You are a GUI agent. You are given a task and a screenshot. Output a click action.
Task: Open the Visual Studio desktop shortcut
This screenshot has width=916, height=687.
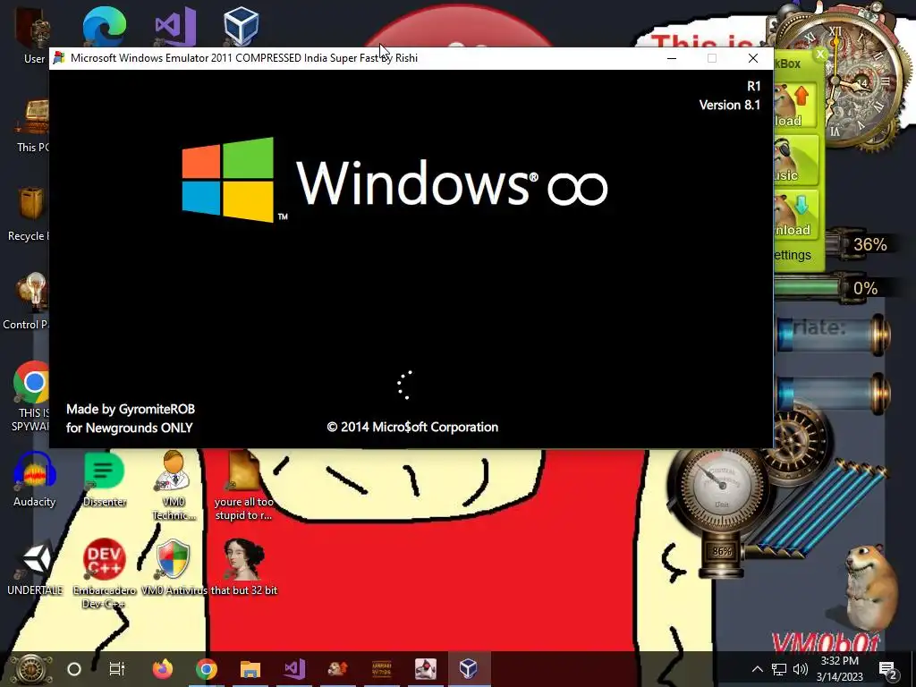174,26
